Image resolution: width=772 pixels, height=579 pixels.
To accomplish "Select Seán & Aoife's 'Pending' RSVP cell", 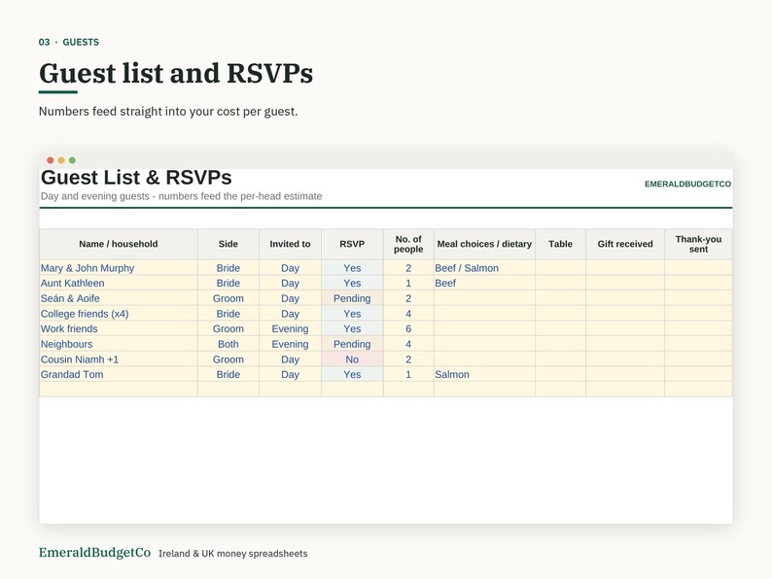I will 352,298.
